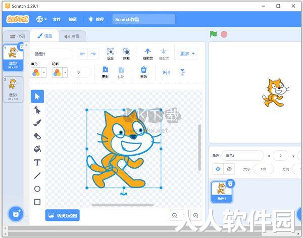Delete costume 造型1 with its corner X
The width and height of the screenshot is (303, 238).
pos(21,47)
